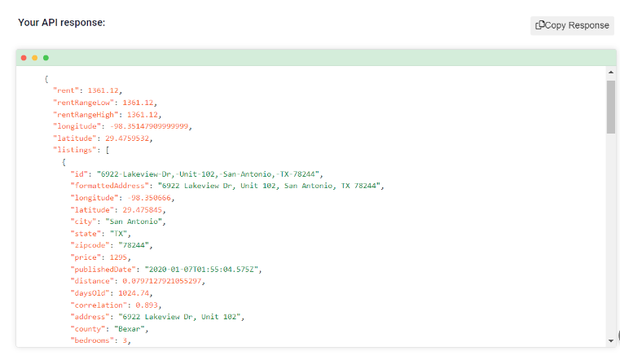This screenshot has width=620, height=360.
Task: Click the "rent" value 1361.12
Action: [103, 90]
